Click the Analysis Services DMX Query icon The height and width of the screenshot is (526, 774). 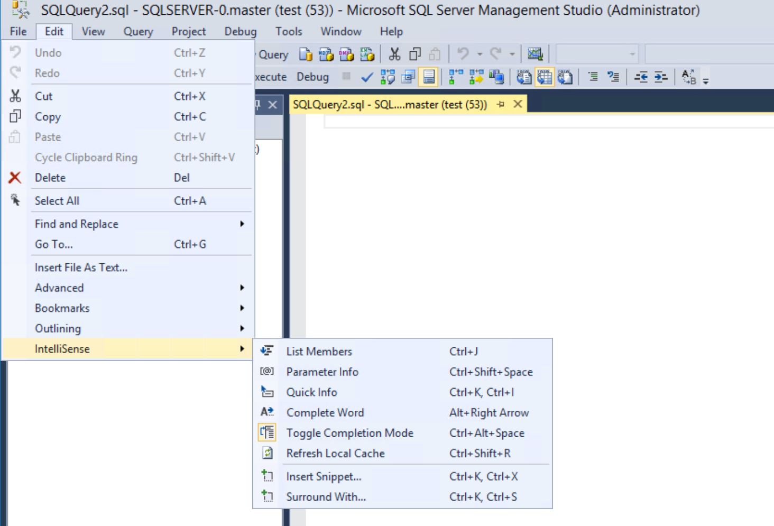click(x=346, y=54)
